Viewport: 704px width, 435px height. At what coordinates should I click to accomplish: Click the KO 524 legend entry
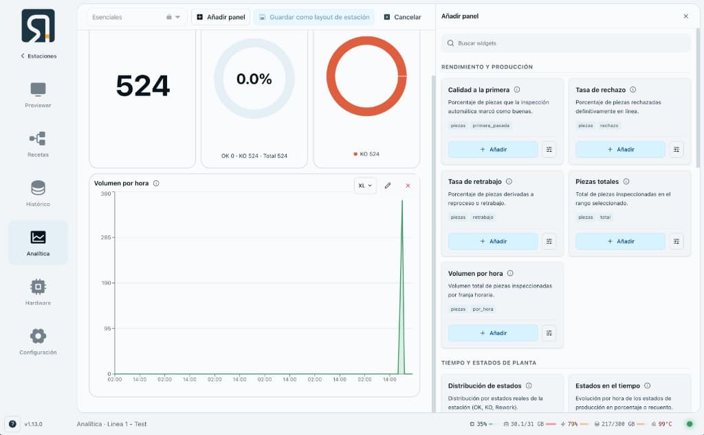(366, 154)
